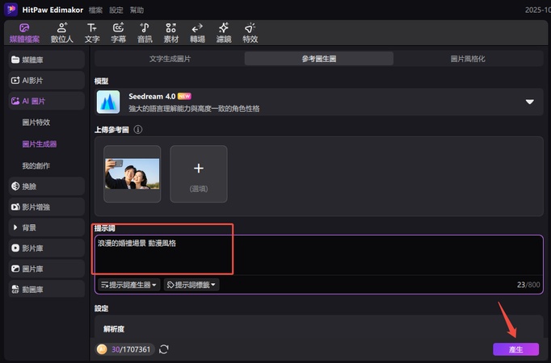This screenshot has height=363, width=551.
Task: Click the info icon beside 上傳參考圖
Action: [x=138, y=129]
